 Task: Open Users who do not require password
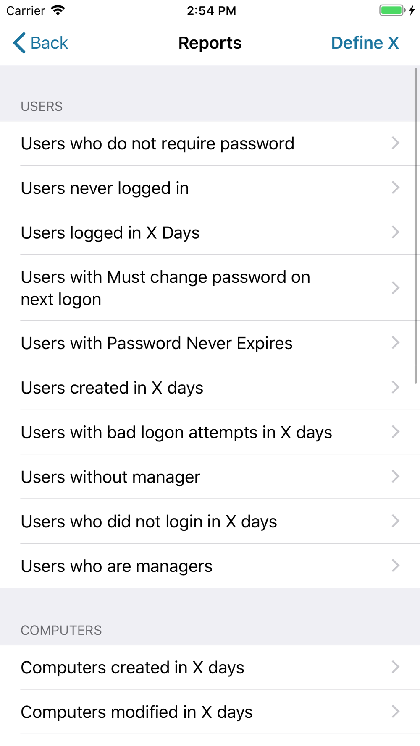click(x=157, y=143)
